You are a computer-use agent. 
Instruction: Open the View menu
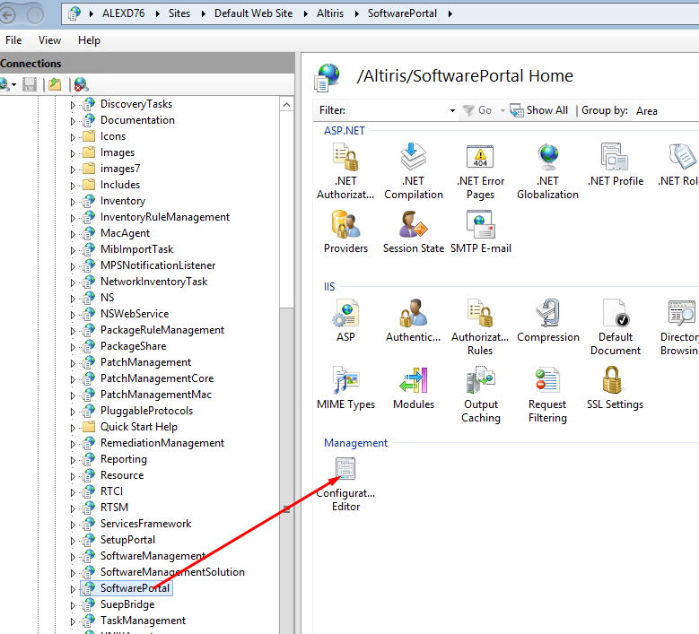tap(49, 40)
